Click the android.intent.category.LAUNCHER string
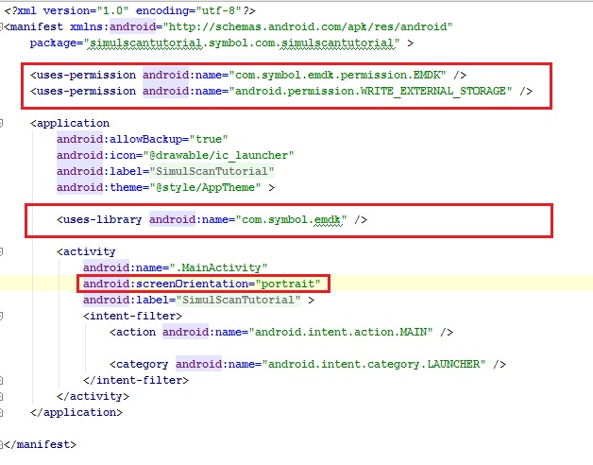Image resolution: width=593 pixels, height=465 pixels. pyautogui.click(x=375, y=364)
